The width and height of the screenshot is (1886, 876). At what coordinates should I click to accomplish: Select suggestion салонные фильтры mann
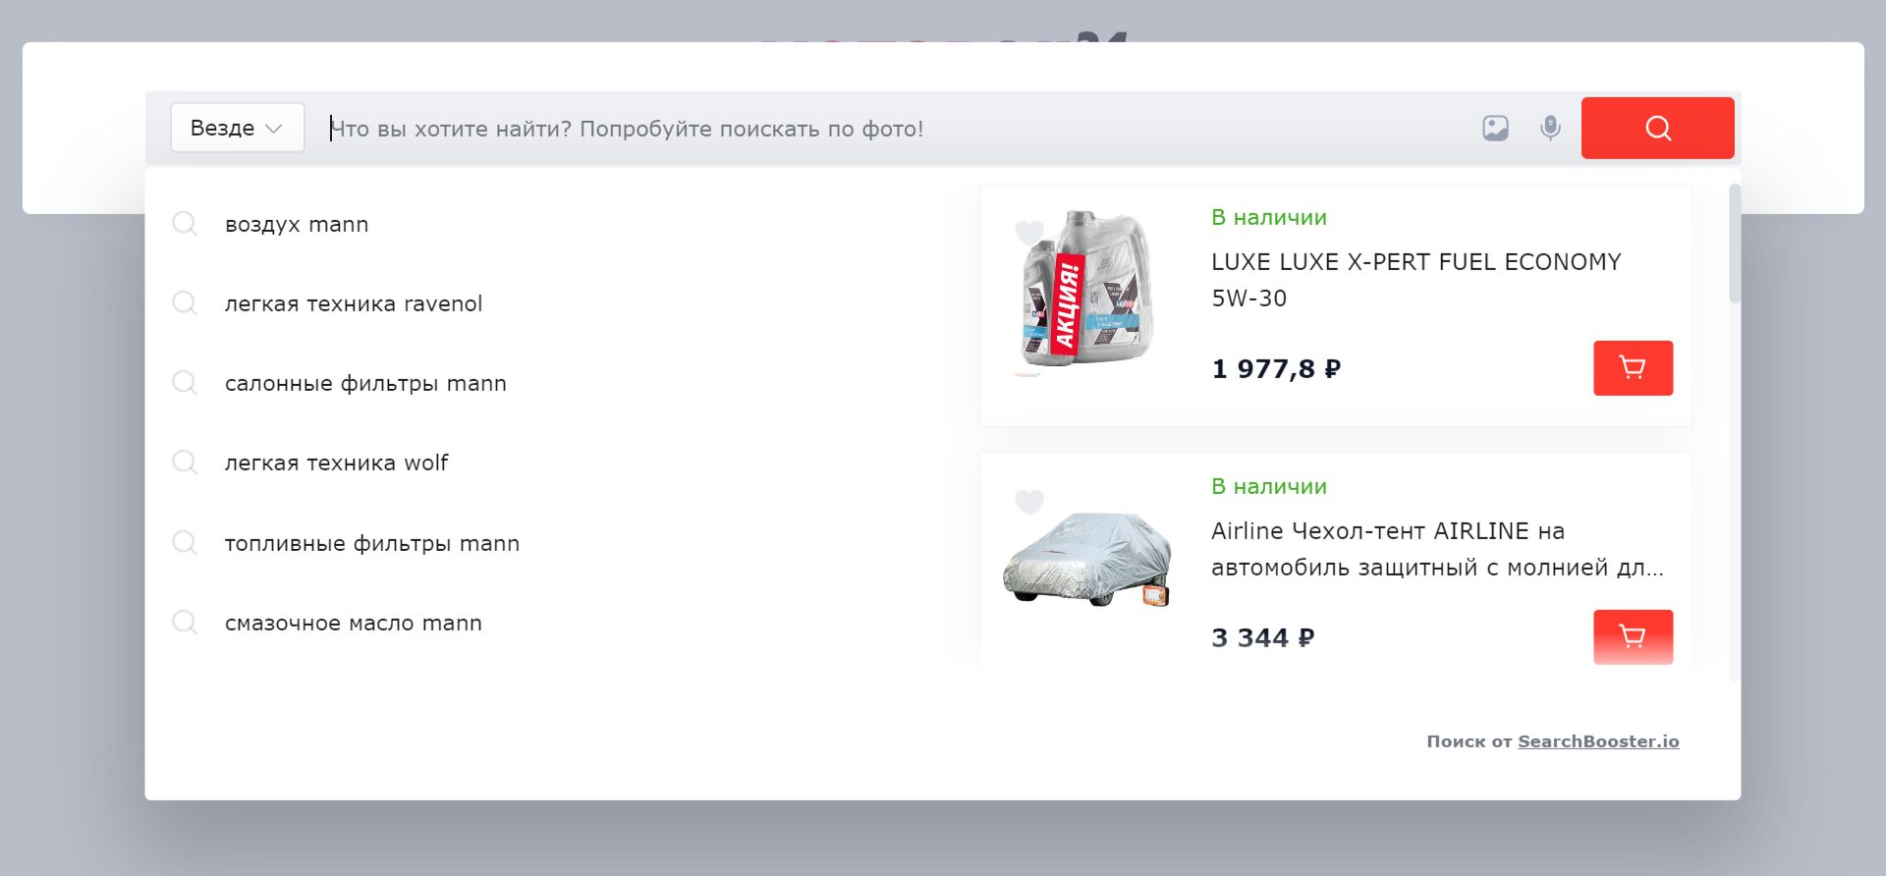[365, 383]
